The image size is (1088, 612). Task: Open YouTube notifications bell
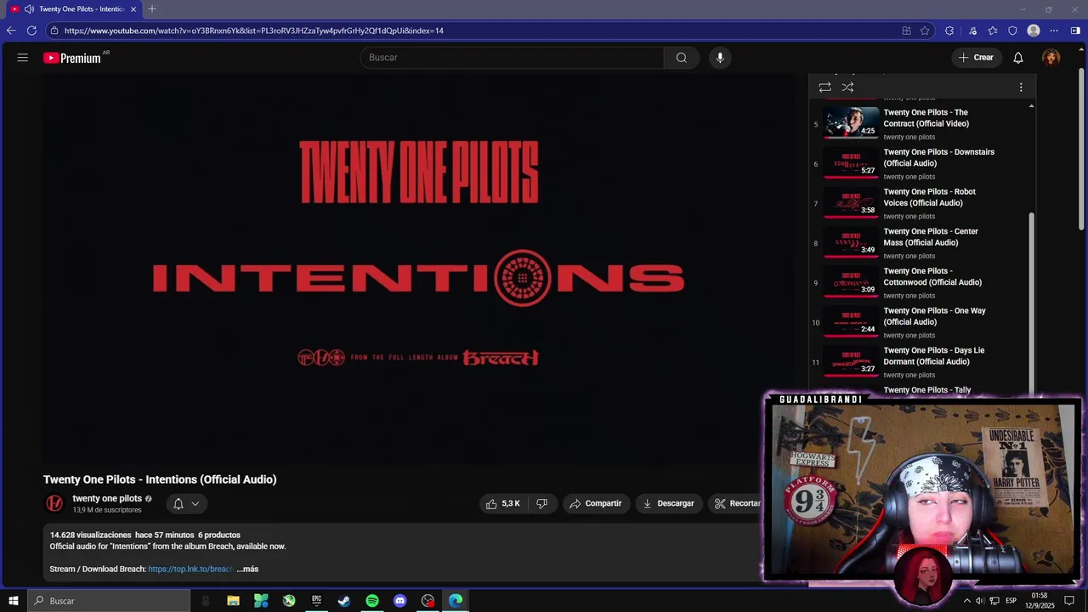pyautogui.click(x=1018, y=58)
